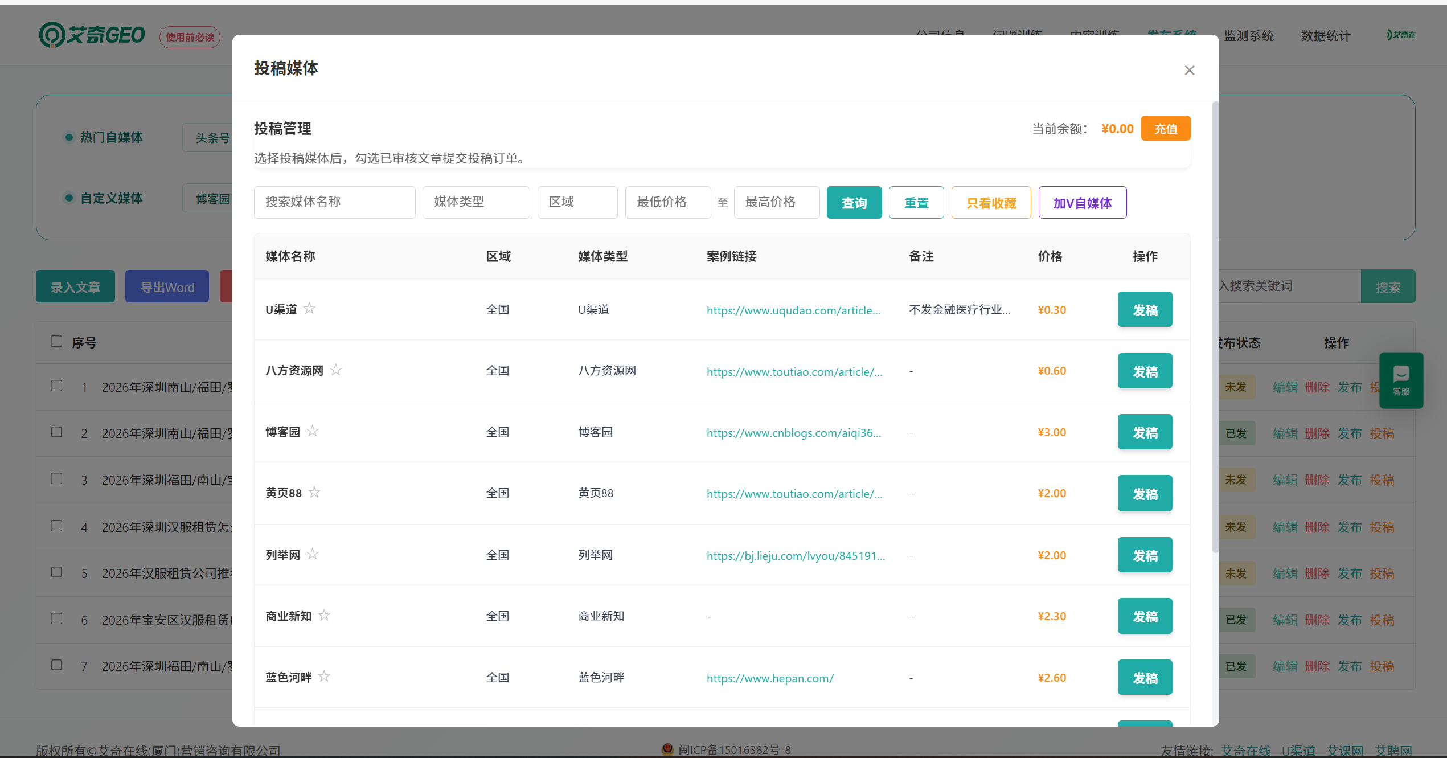Click the 最低价格 input field

(668, 202)
